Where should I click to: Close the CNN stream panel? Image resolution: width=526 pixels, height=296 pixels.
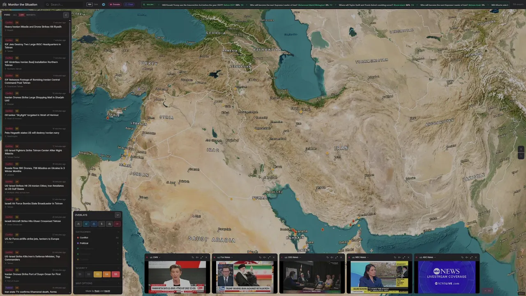(206, 257)
